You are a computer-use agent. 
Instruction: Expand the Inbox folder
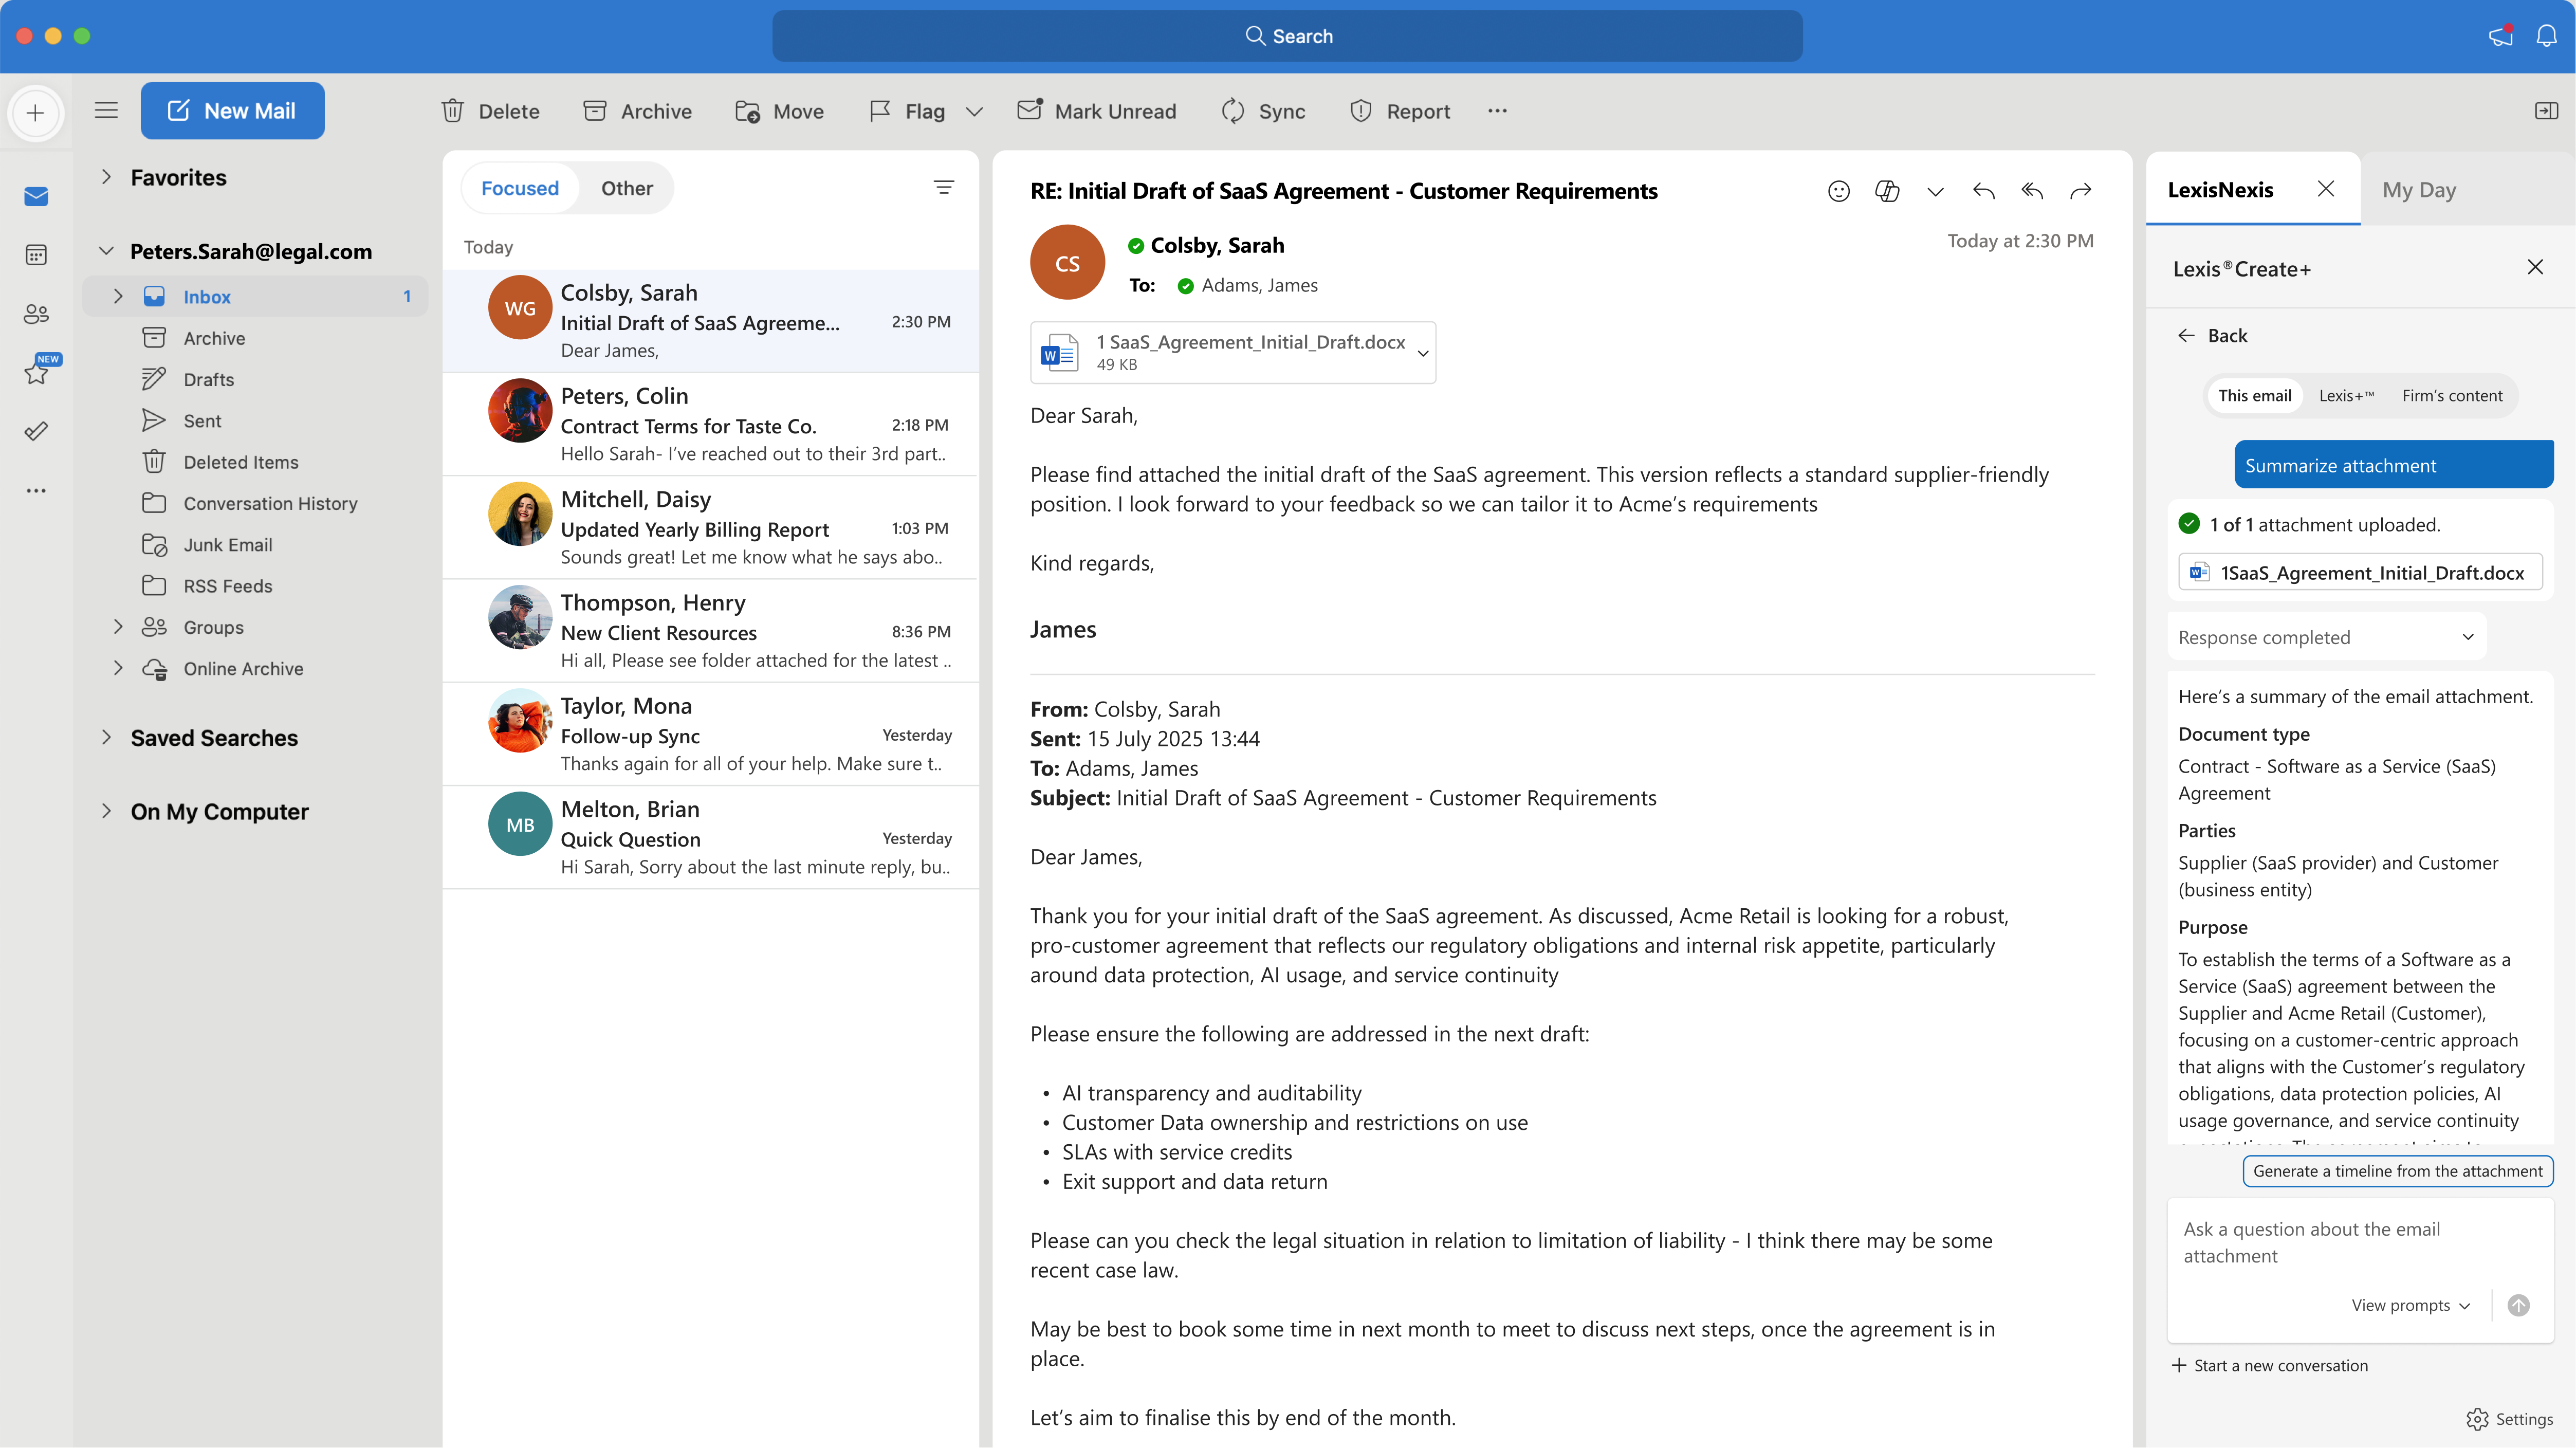pos(118,296)
